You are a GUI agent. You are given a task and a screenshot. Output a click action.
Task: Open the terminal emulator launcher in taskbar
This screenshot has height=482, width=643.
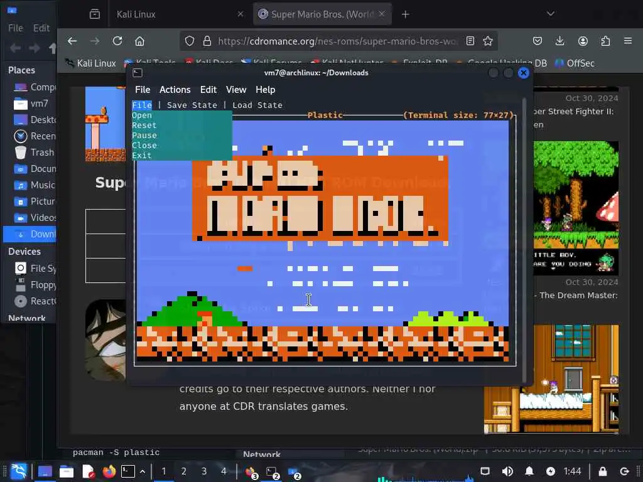coord(128,471)
